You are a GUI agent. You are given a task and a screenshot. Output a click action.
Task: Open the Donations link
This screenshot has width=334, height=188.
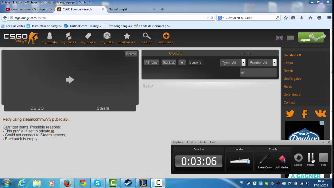pos(292,55)
